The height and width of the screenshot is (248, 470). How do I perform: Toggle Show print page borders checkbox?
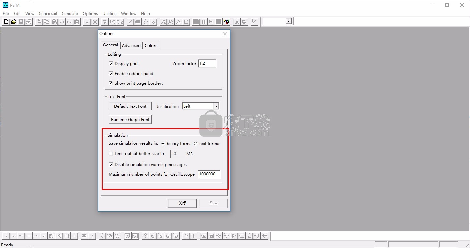coord(111,83)
